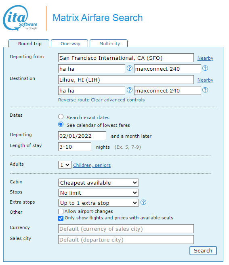The image size is (229, 265).
Task: Open the Children, seniors link
Action: (x=92, y=165)
